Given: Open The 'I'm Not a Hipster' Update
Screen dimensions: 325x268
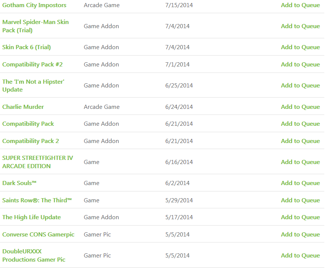Looking at the screenshot, I should coord(33,86).
